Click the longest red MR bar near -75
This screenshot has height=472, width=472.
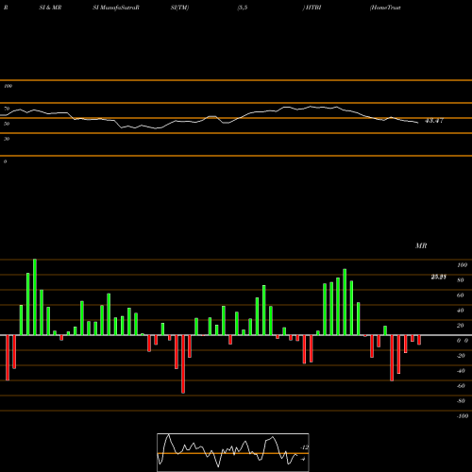[x=183, y=364]
